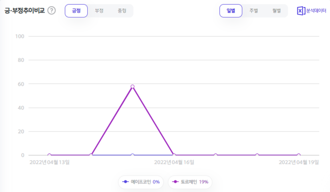330x192 pixels.
Task: Click the 2022년 04월 16일 axis label
Action: 174,162
